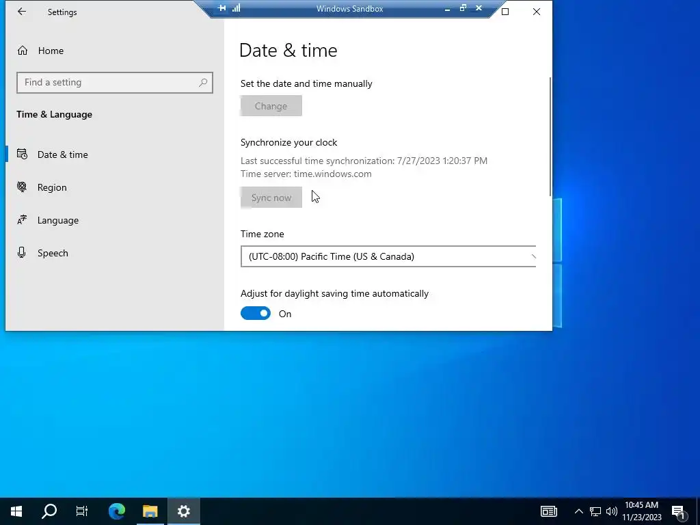Image resolution: width=700 pixels, height=525 pixels.
Task: Click the Time server: time.windows.com text
Action: click(306, 174)
